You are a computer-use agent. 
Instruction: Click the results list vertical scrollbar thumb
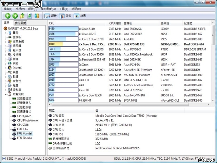213,35
